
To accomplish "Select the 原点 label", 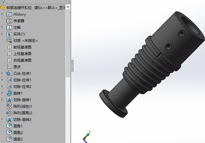I will point(17,67).
